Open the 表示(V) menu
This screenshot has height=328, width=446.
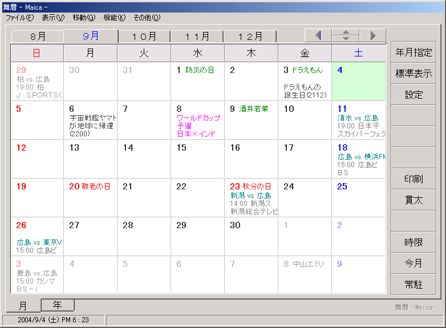pos(53,18)
